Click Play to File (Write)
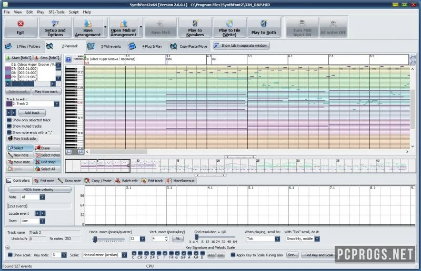 (229, 27)
